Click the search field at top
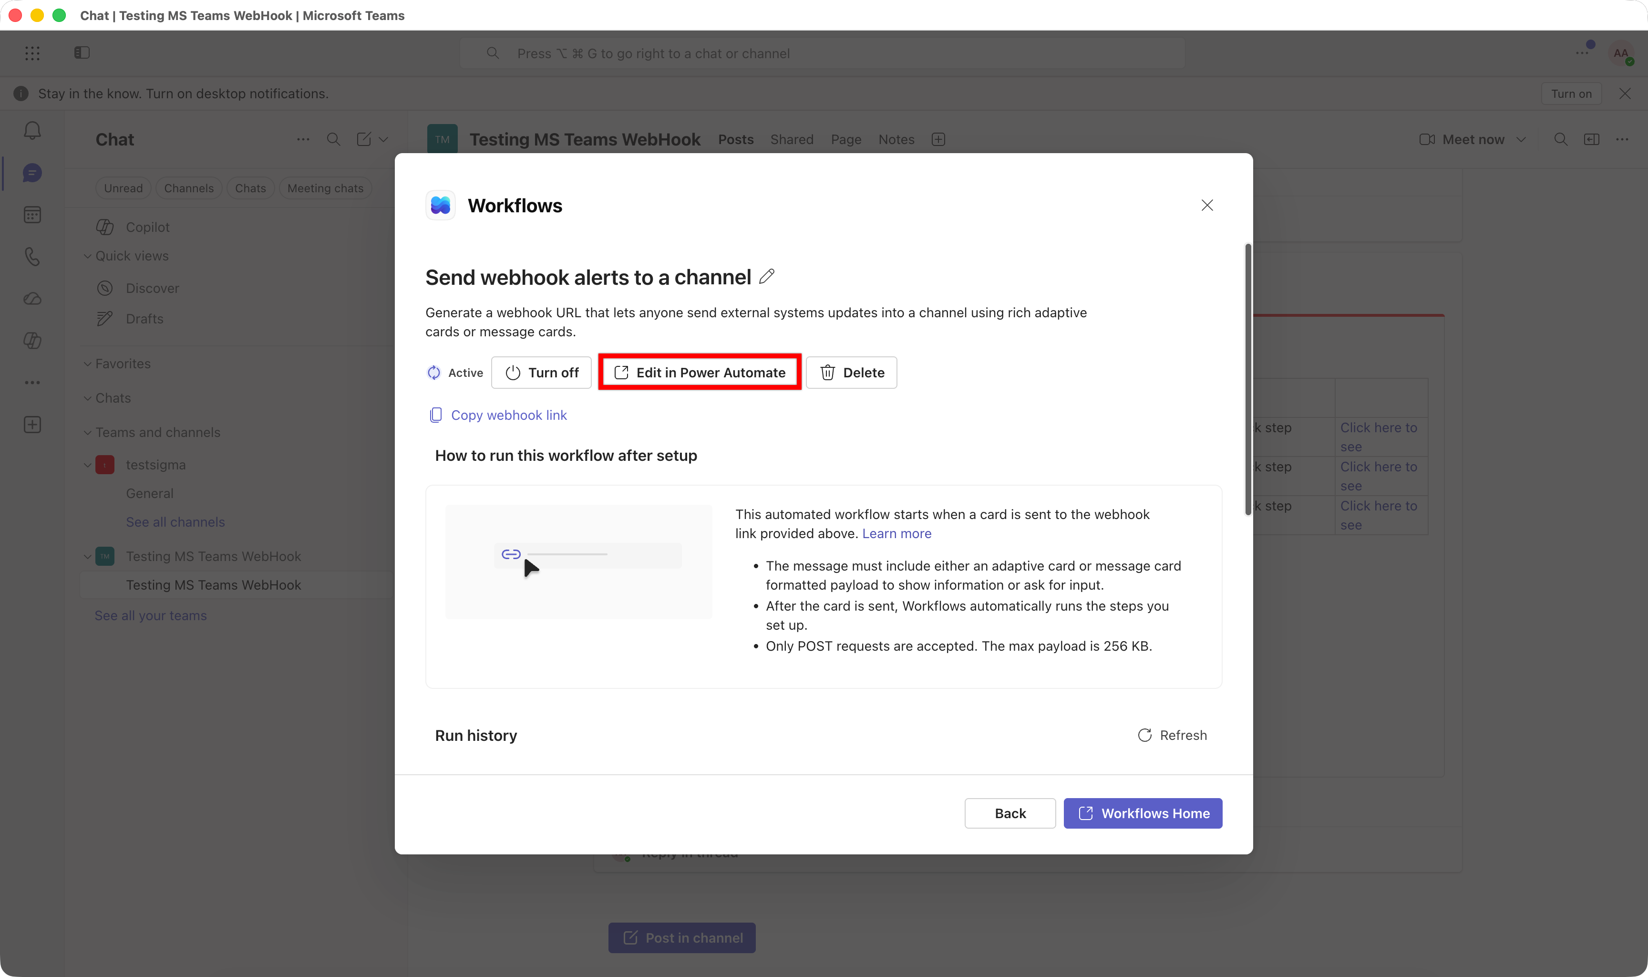The image size is (1648, 977). 823,53
